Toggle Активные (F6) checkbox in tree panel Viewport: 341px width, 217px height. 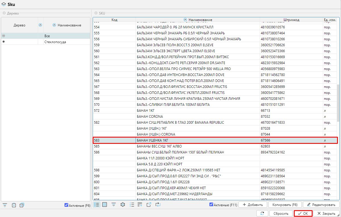coord(66,205)
